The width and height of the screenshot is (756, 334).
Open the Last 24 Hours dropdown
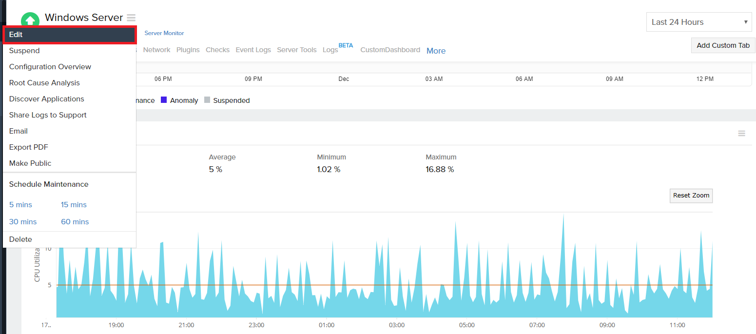(x=699, y=22)
